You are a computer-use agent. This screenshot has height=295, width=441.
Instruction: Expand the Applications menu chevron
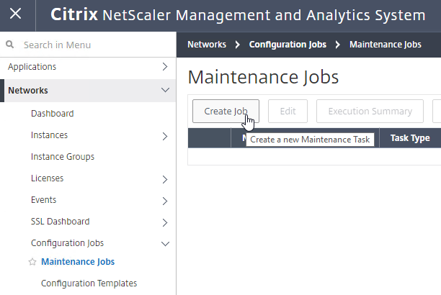(165, 67)
